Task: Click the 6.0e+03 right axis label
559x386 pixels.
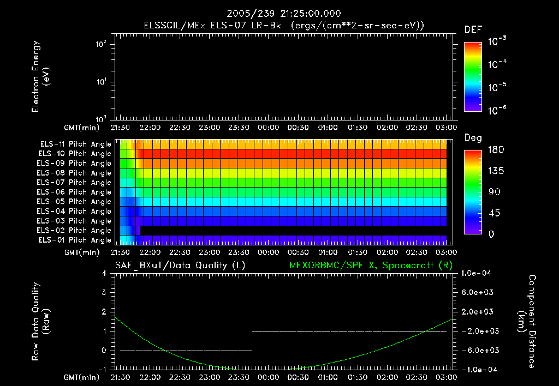Action: [478, 292]
